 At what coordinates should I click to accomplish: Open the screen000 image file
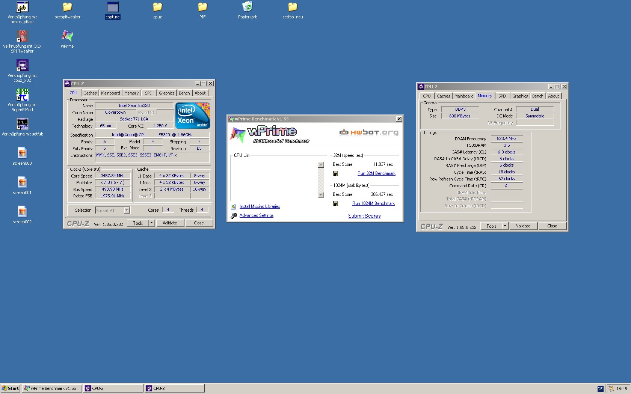(22, 153)
